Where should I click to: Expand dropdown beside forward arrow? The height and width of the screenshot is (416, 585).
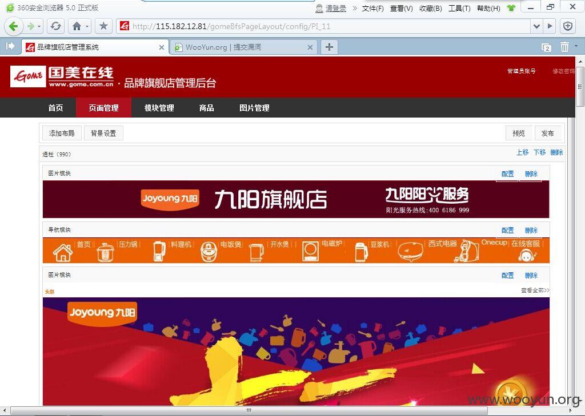[39, 27]
